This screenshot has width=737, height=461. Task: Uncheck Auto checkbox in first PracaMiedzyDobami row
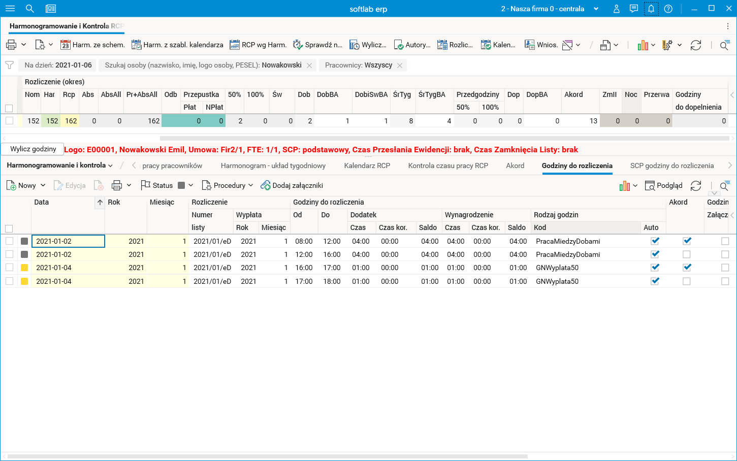[655, 241]
